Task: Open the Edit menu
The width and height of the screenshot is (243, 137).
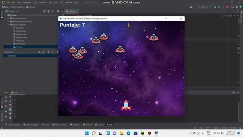Action: coord(14,3)
